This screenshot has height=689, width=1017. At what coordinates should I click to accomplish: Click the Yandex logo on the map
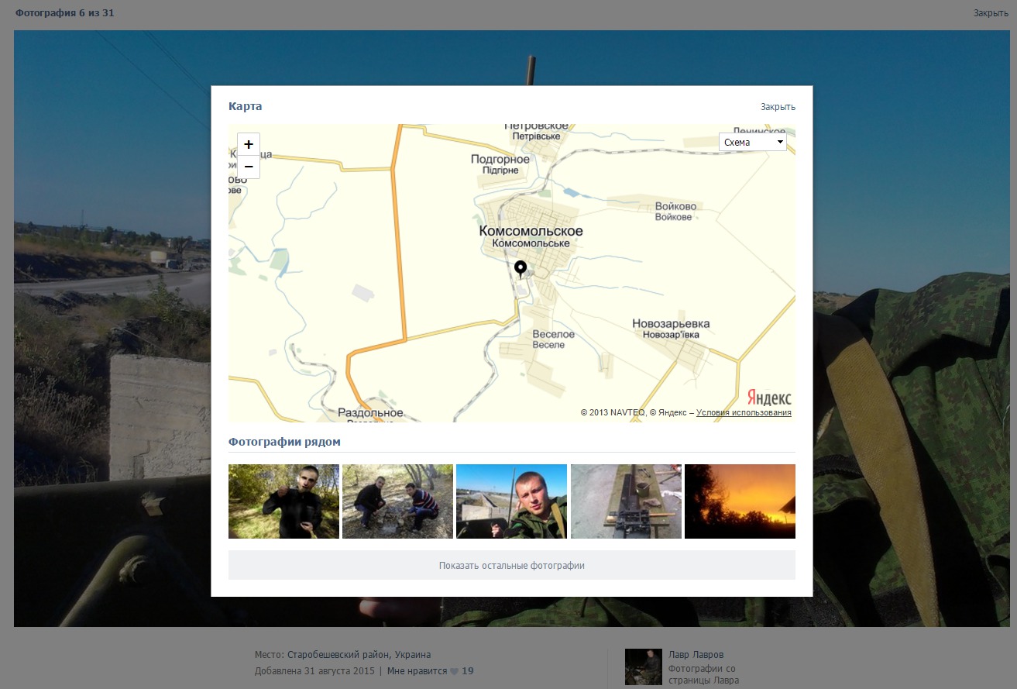[x=769, y=398]
